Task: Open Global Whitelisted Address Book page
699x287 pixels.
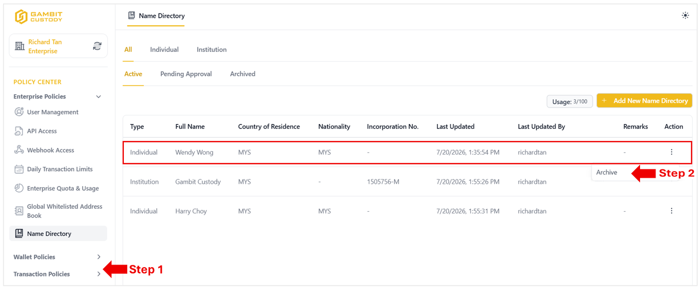Action: pos(65,211)
